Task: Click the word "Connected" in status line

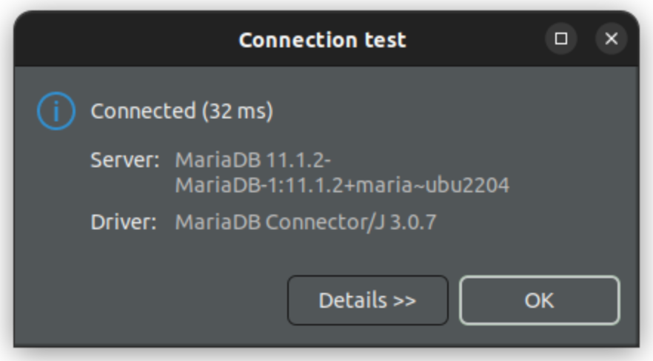Action: [142, 112]
